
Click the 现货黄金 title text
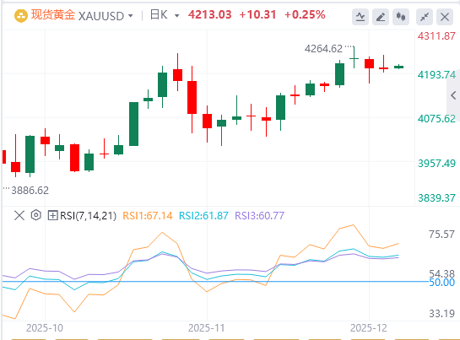(53, 15)
